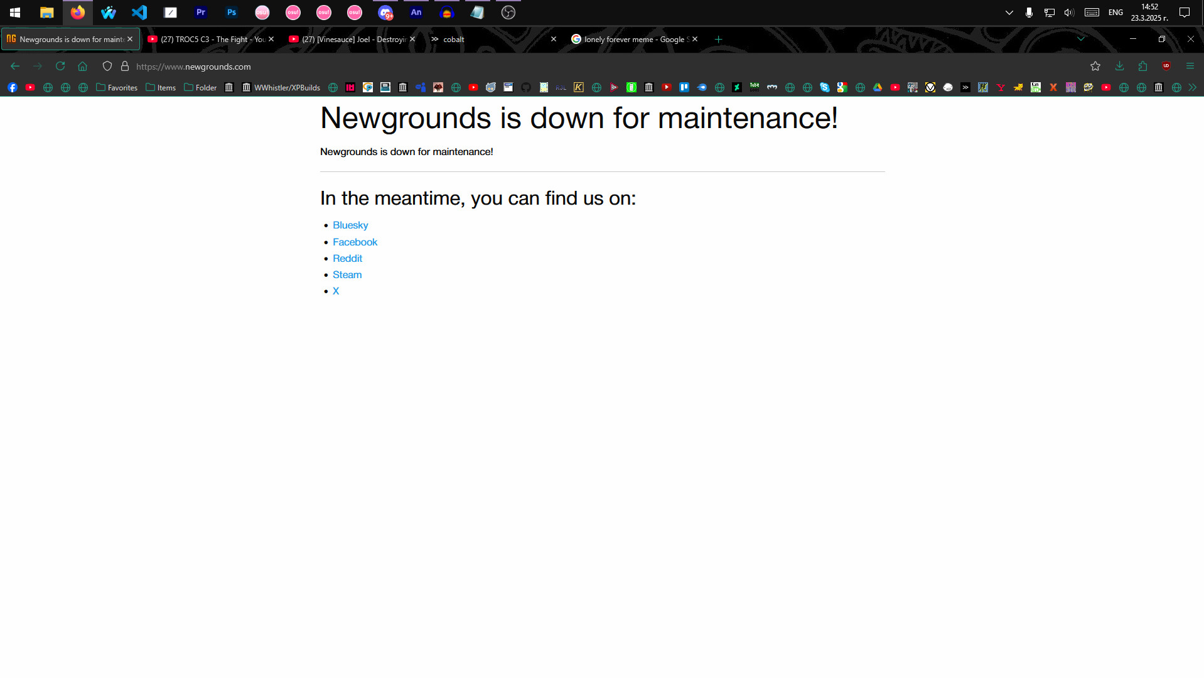Open File Explorer from the taskbar
Screen dimensions: 1204x678
(x=46, y=13)
